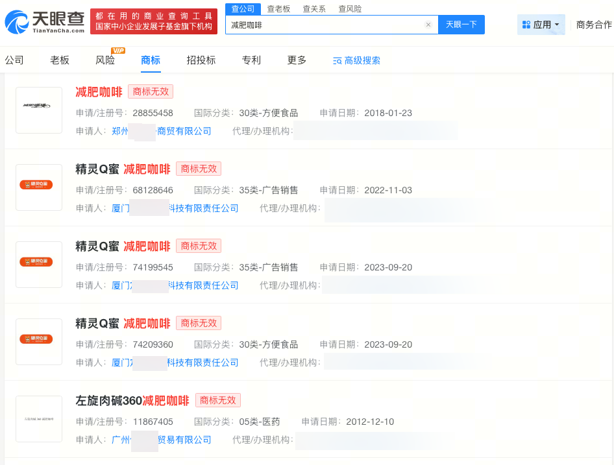
Task: Open 精灵Q蜜 trademark title numbered 74209360
Action: (x=123, y=324)
